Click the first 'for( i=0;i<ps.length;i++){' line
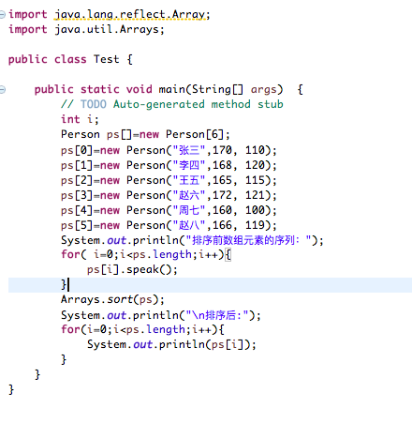 tap(146, 254)
